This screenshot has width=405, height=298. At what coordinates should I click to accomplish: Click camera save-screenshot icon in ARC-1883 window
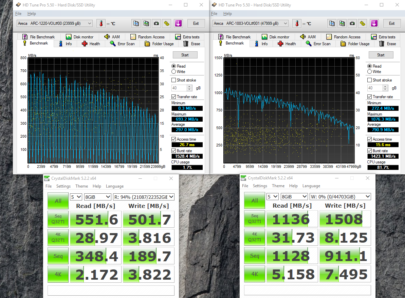point(352,23)
